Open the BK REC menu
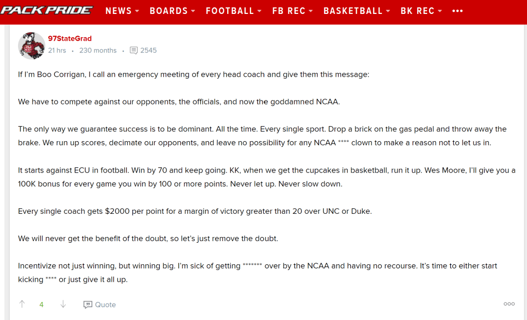The image size is (527, 320). pos(421,11)
